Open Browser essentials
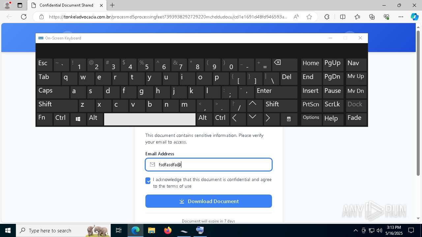422x237 pixels. coord(386,17)
